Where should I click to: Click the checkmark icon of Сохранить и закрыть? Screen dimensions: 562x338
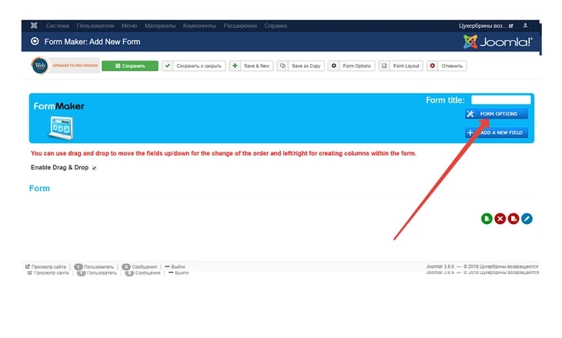[167, 66]
